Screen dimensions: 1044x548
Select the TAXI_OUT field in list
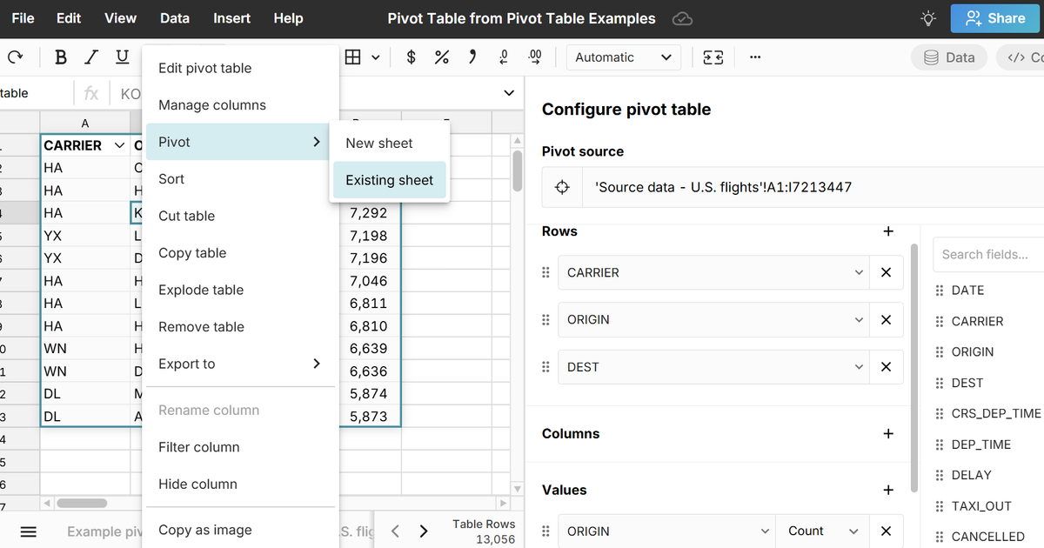(x=981, y=505)
